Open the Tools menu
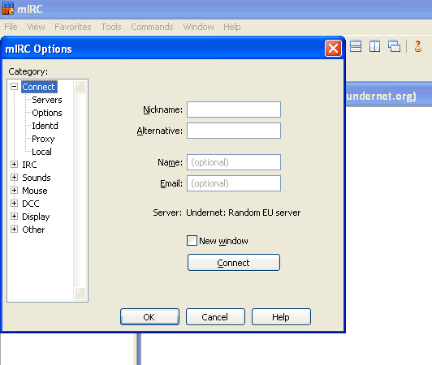The height and width of the screenshot is (365, 432). [x=111, y=27]
